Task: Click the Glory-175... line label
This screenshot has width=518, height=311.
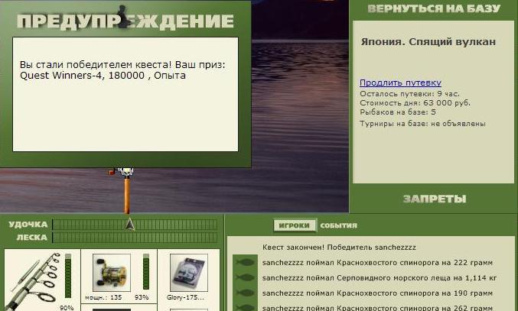Action: click(185, 297)
